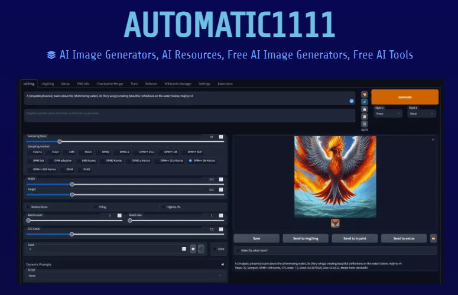Viewport: 458px width, 295px height.
Task: Enable the Restore faces checkbox
Action: click(28, 207)
